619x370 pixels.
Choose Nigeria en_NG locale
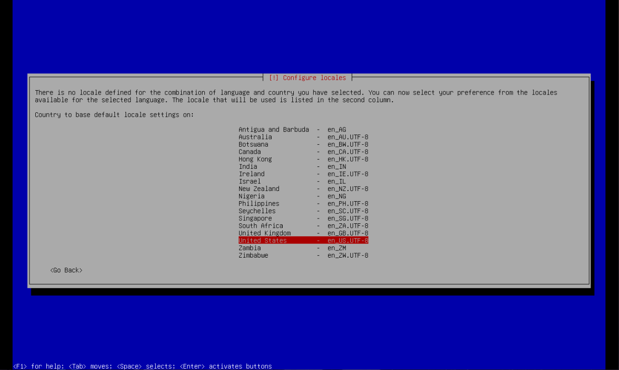(303, 196)
